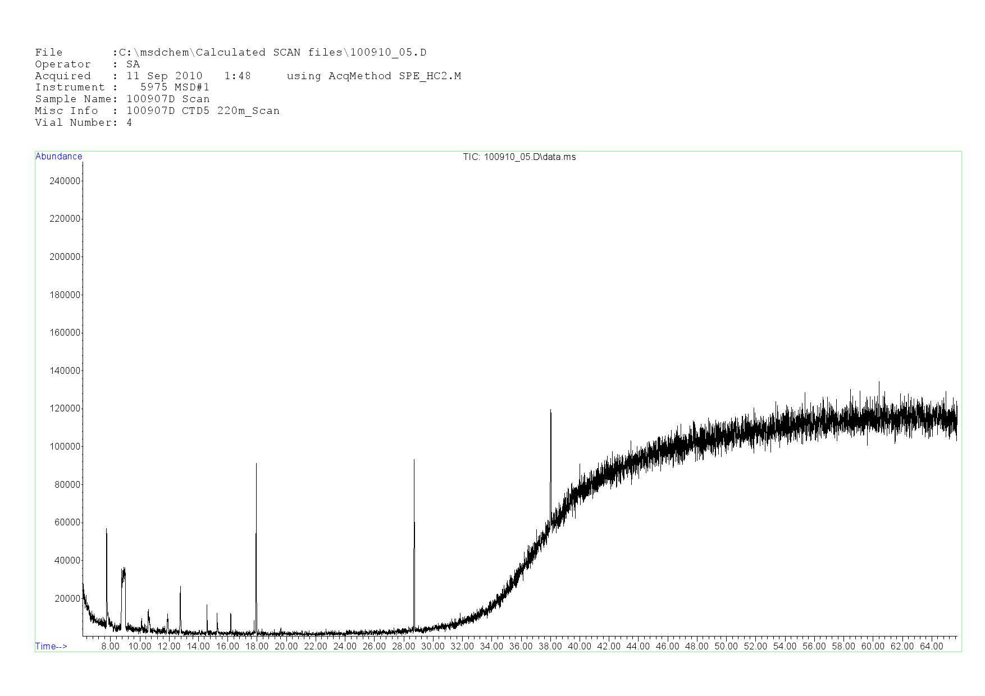
Task: Click the 64.00 time axis label
Action: point(931,646)
